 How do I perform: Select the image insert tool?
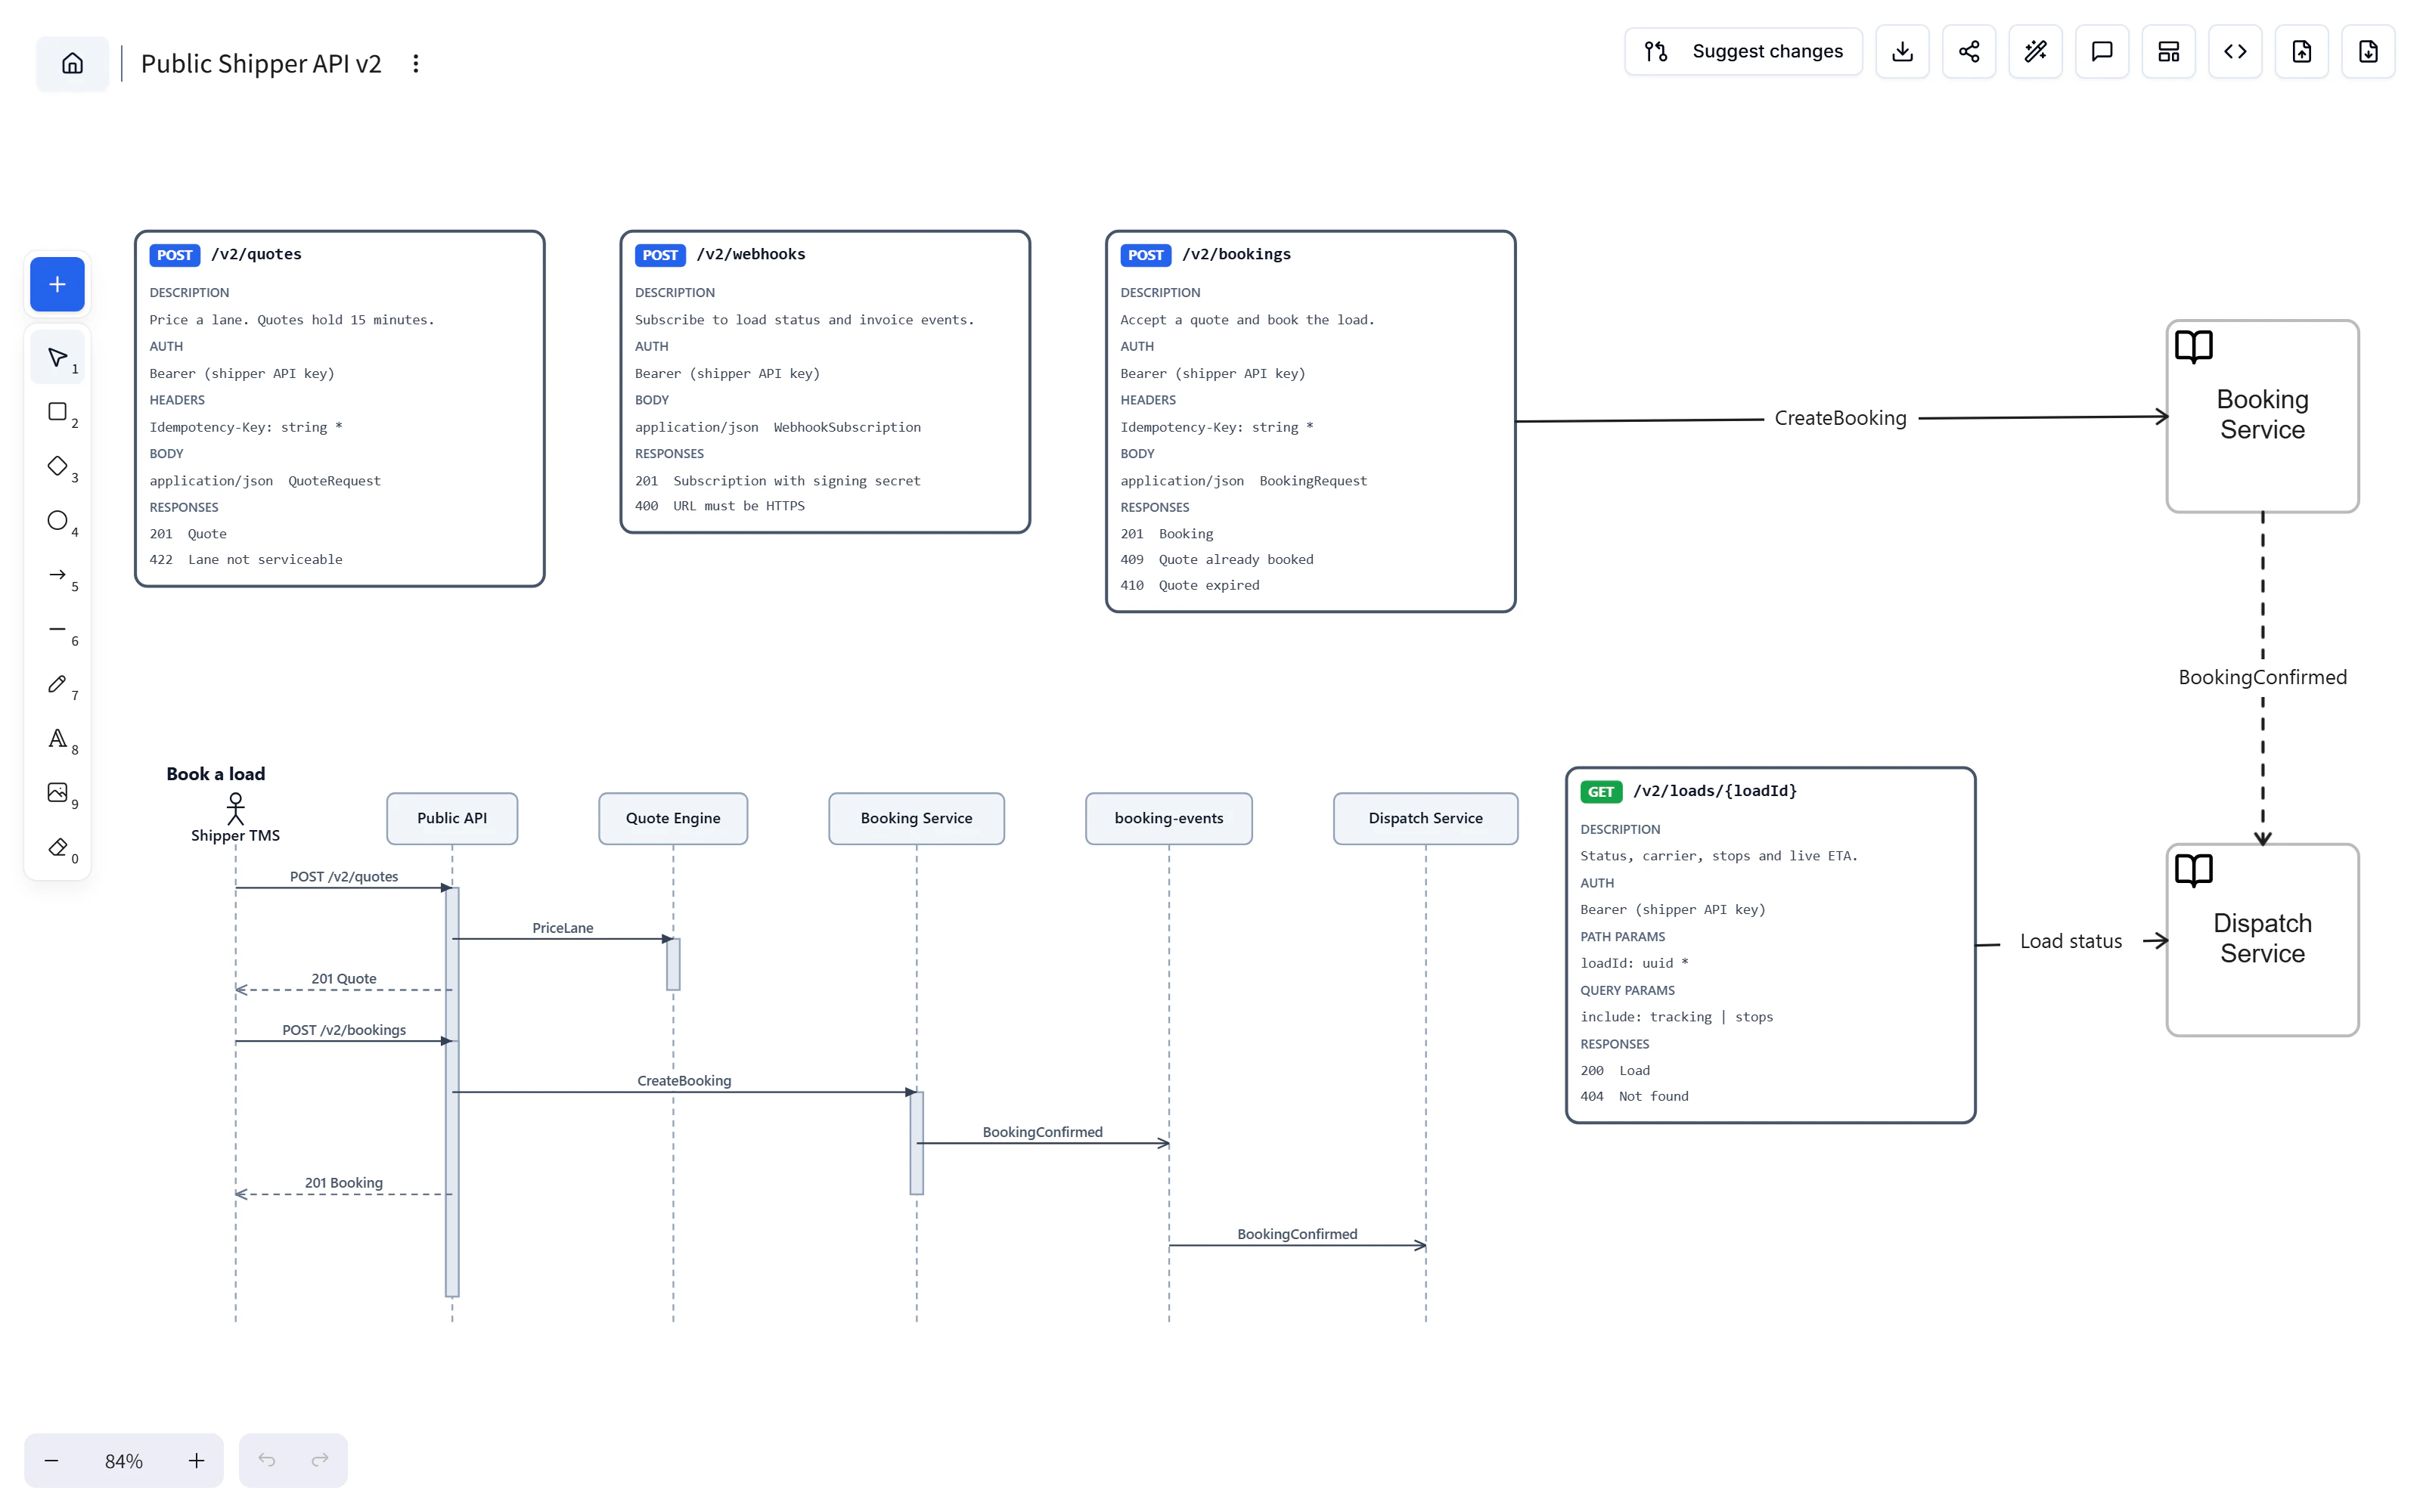(x=57, y=793)
